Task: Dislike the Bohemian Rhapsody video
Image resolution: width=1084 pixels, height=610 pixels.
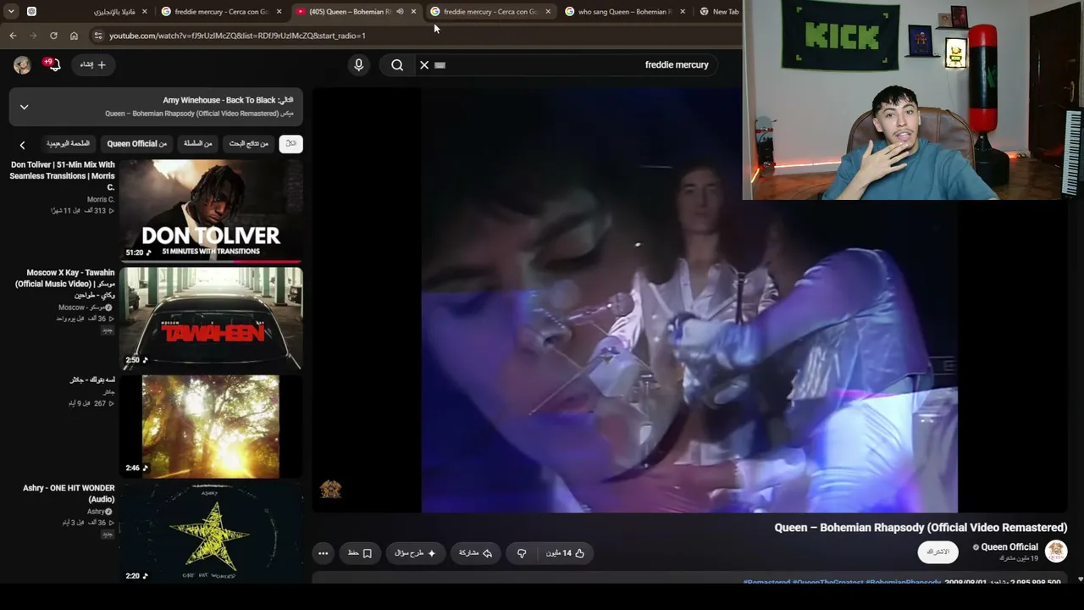Action: [522, 553]
